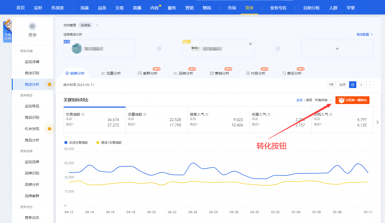The width and height of the screenshot is (385, 223).
Task: Select the 日 time range option
Action: click(x=352, y=85)
